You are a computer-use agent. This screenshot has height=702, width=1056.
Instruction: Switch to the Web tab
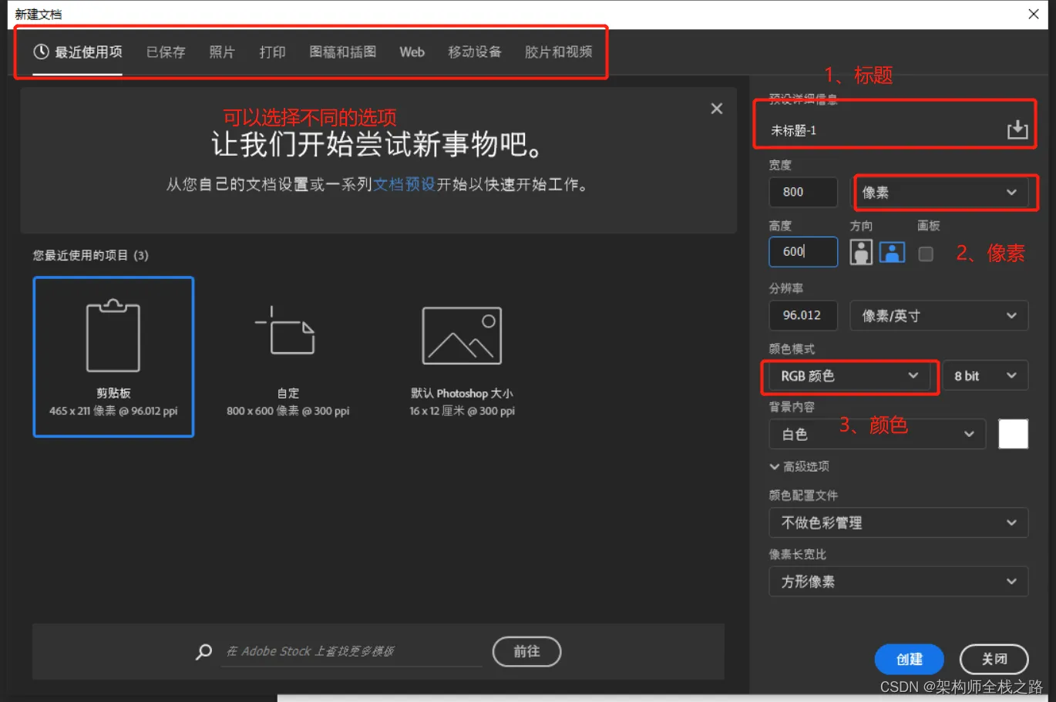pyautogui.click(x=412, y=52)
